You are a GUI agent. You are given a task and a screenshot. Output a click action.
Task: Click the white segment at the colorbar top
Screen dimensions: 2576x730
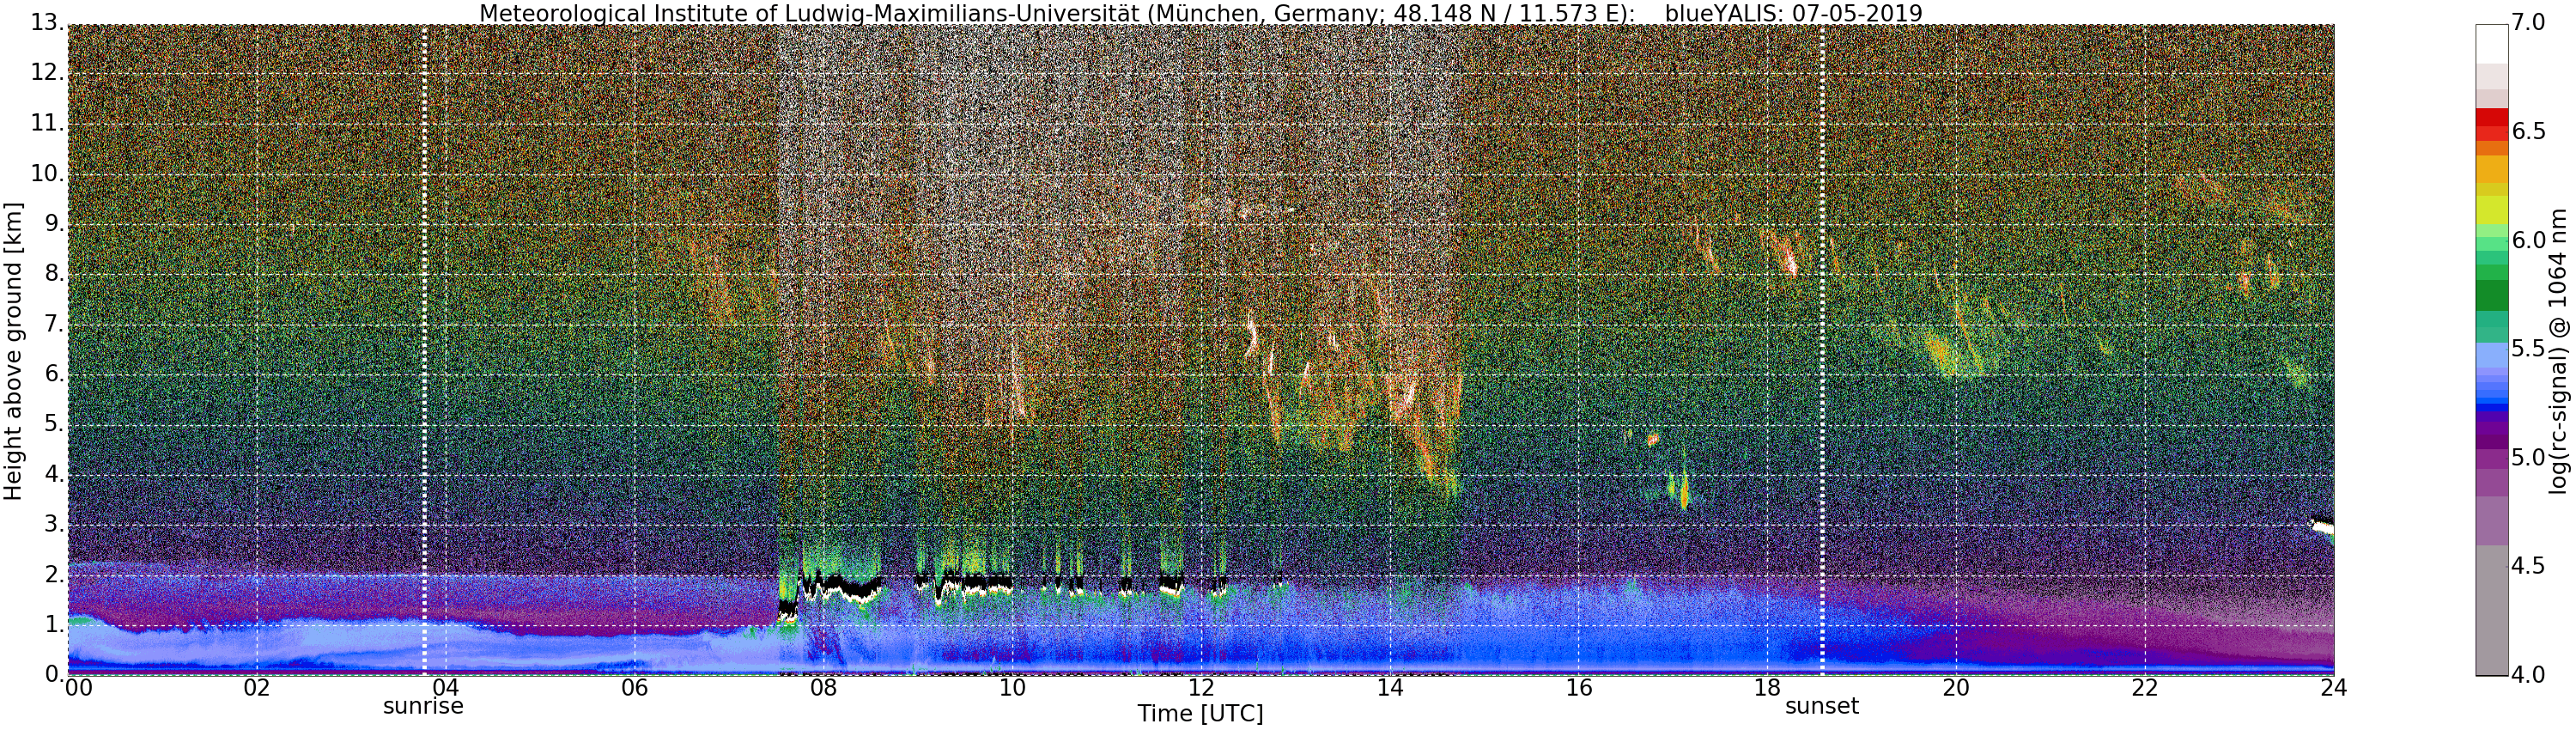click(2492, 44)
